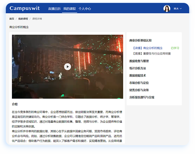Click the user avatar photo

pyautogui.click(x=167, y=9)
